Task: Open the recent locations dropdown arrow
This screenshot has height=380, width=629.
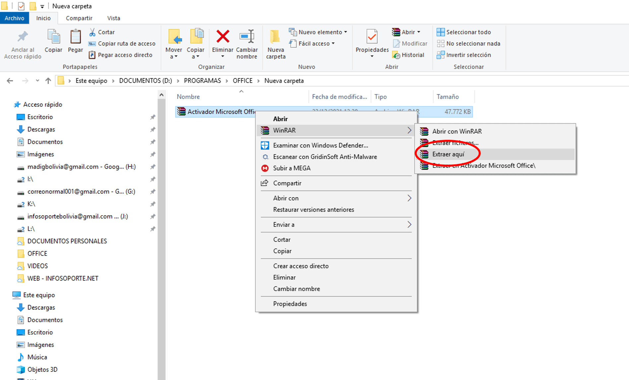Action: click(37, 81)
